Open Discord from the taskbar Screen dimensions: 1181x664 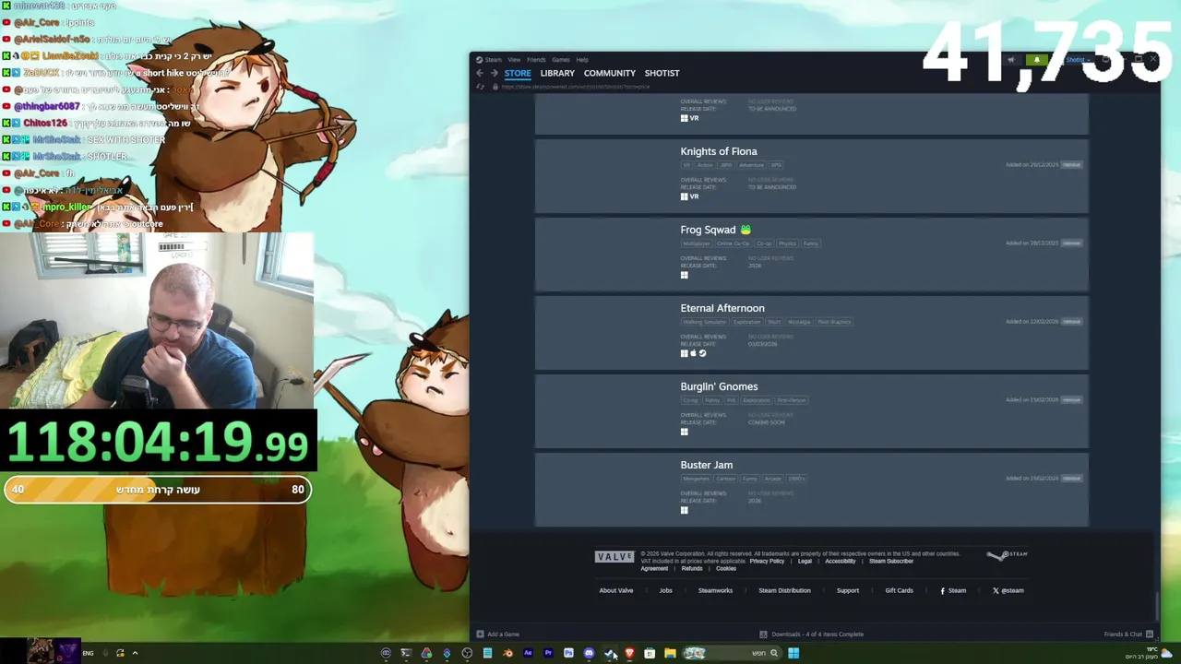point(589,653)
